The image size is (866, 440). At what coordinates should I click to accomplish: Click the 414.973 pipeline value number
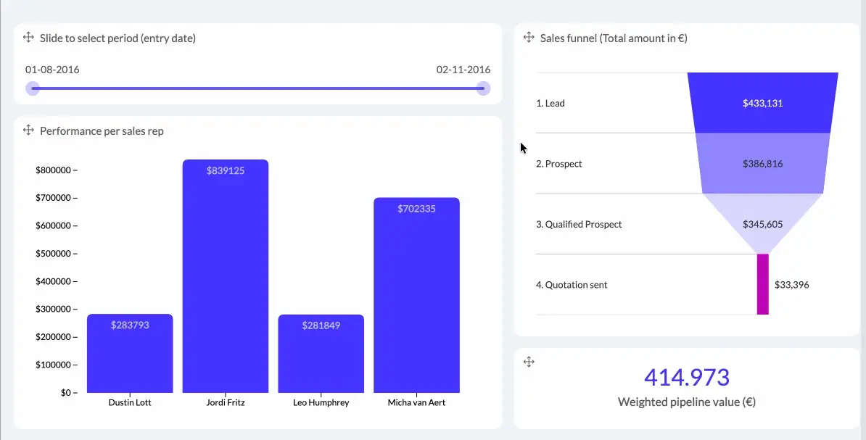coord(687,377)
